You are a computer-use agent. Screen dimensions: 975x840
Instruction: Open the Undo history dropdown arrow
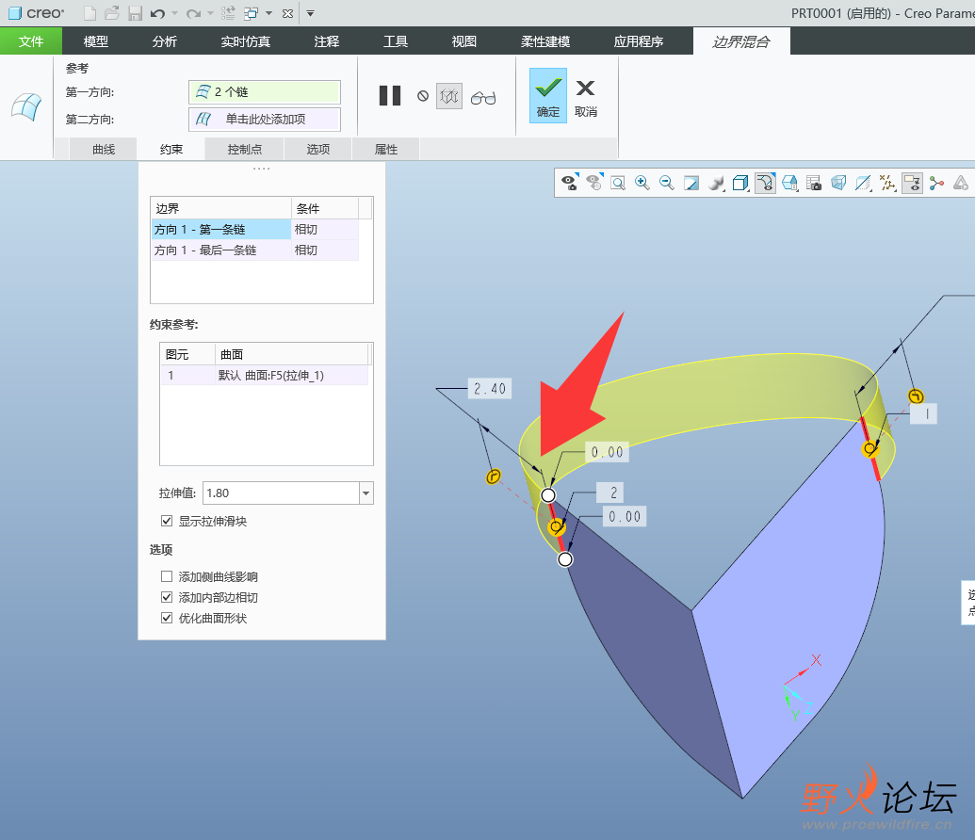(x=174, y=13)
